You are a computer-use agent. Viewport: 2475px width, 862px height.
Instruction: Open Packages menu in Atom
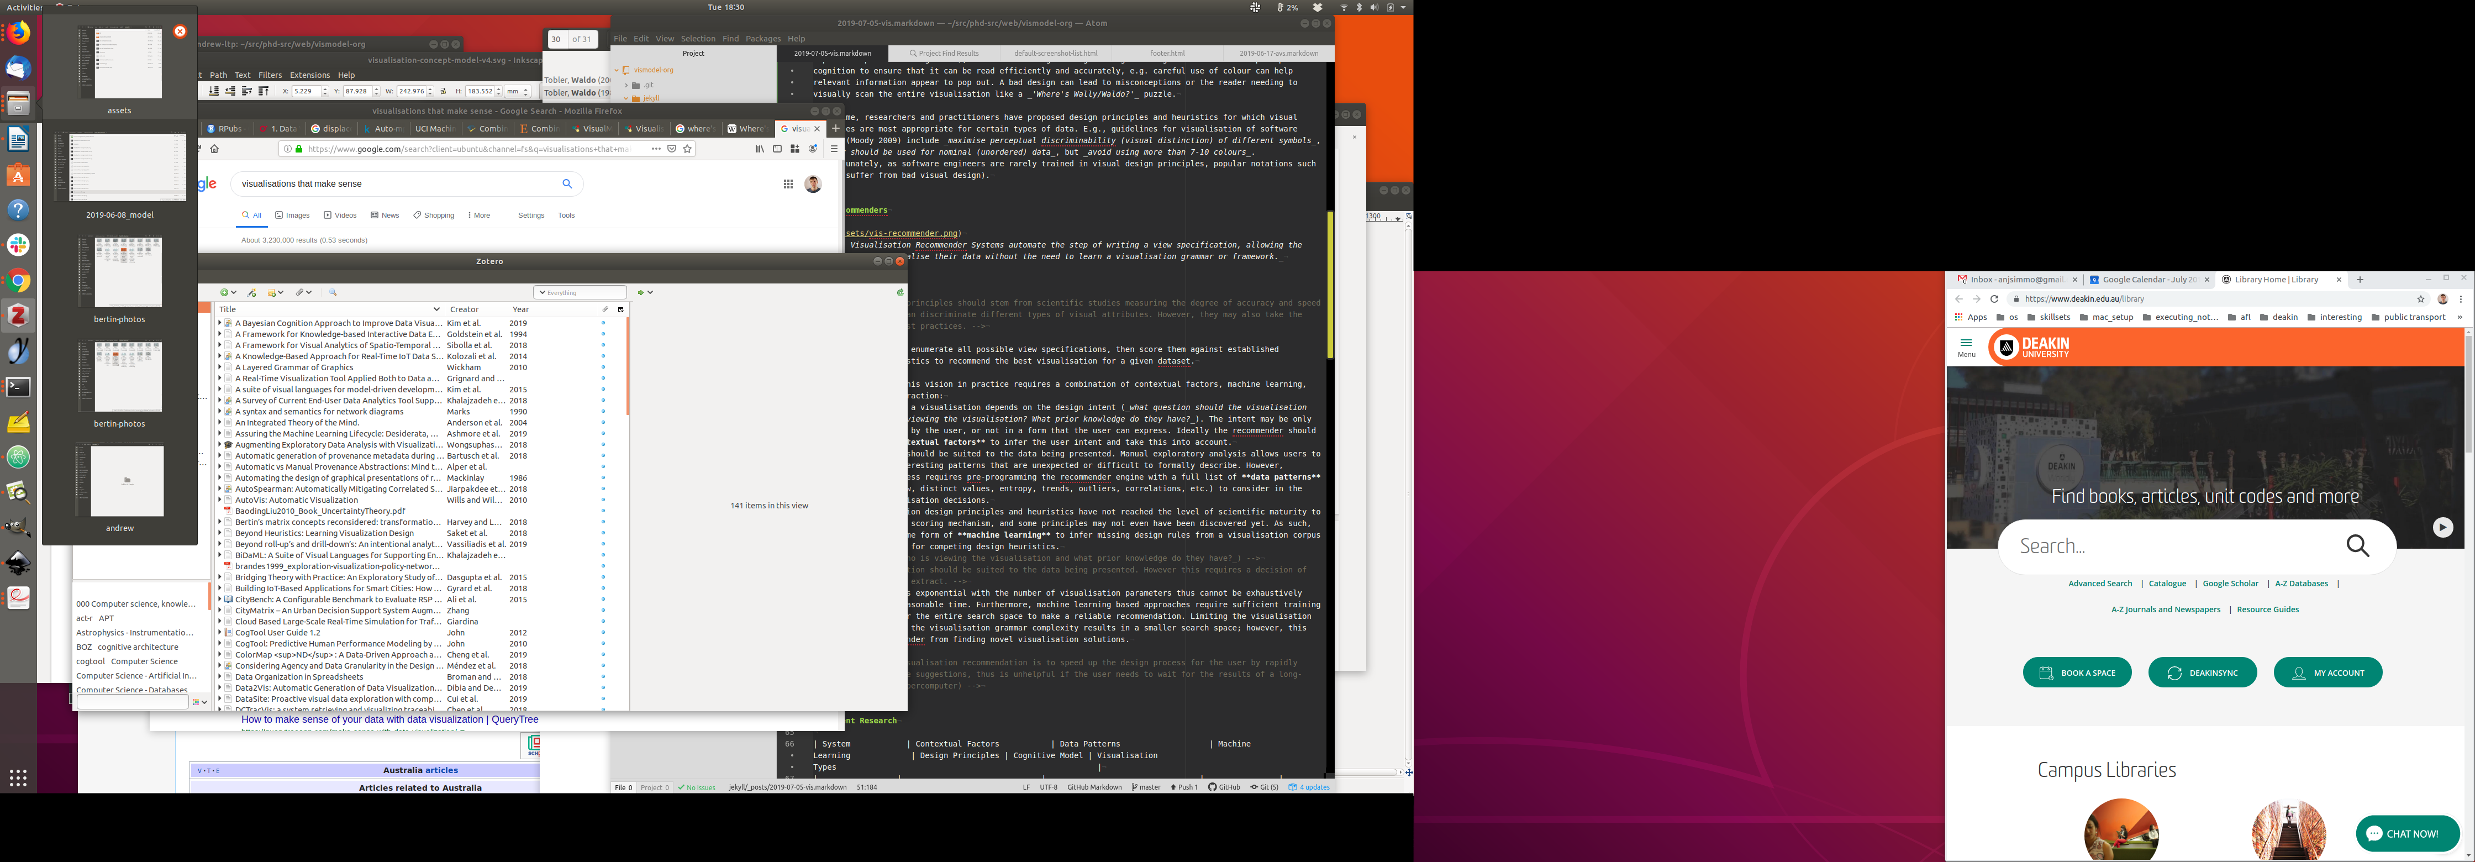click(763, 39)
